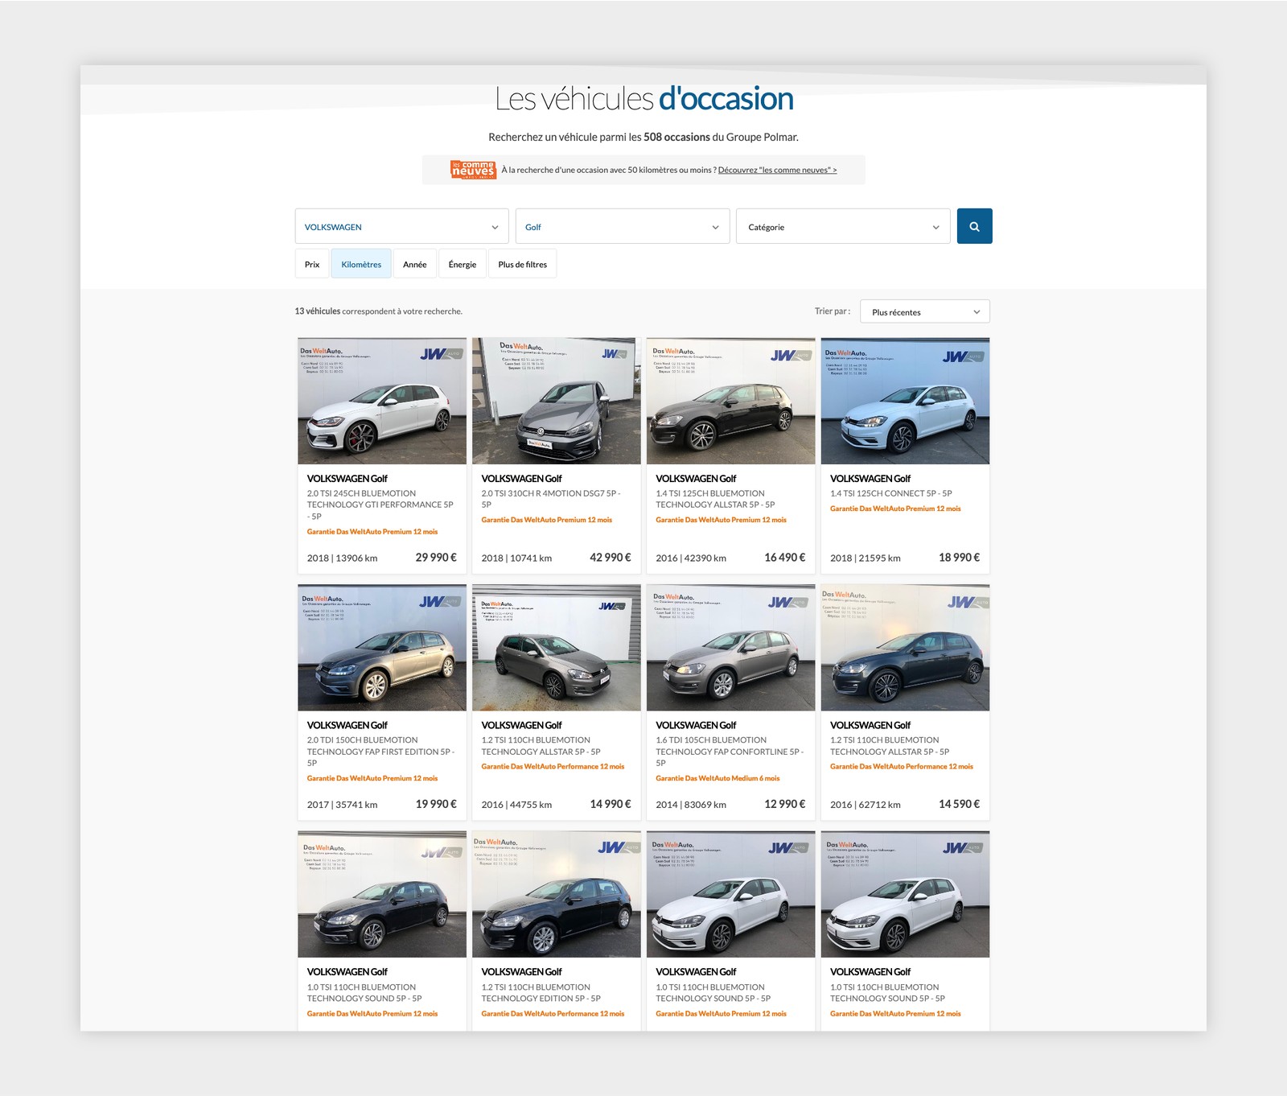This screenshot has width=1287, height=1096.
Task: Follow the Découvrez 'les comme neuves' link
Action: point(777,171)
